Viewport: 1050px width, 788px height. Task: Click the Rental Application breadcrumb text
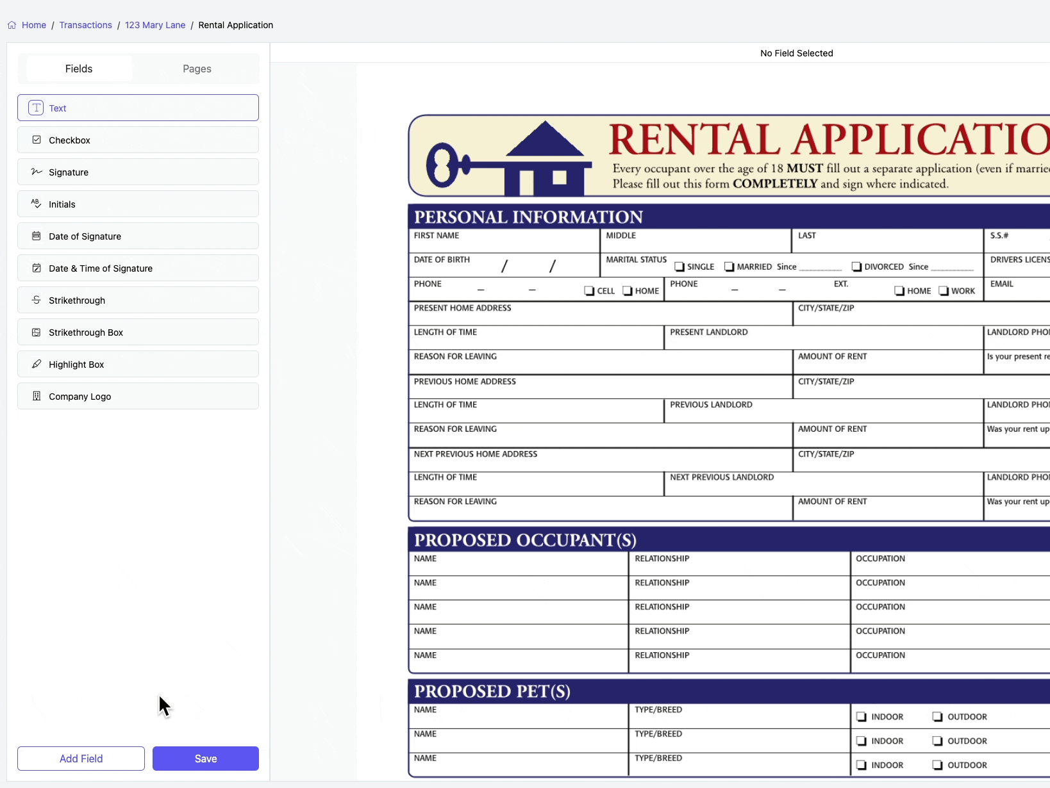236,25
